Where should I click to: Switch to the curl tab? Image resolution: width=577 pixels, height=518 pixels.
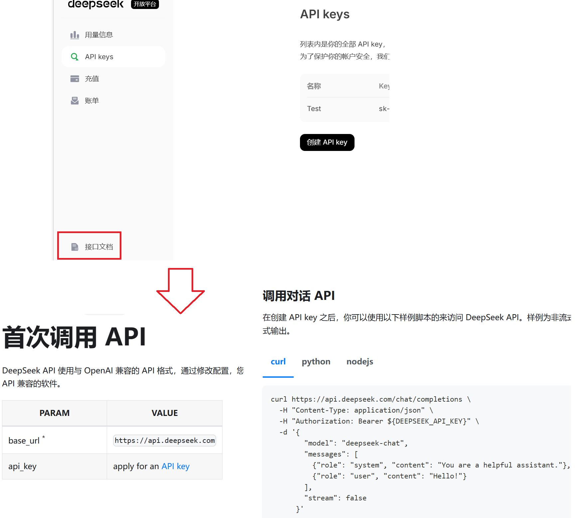click(x=278, y=361)
